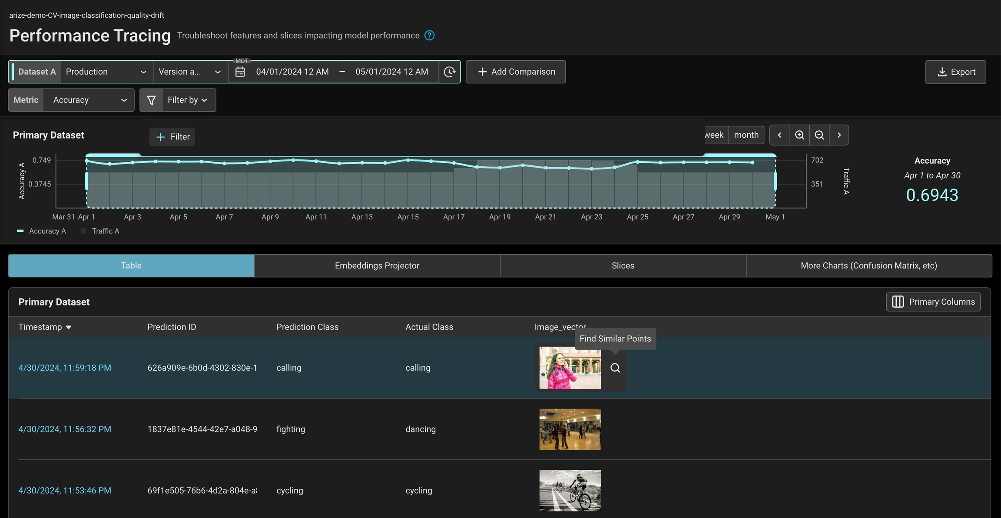Image resolution: width=1001 pixels, height=518 pixels.
Task: Click the Export button
Action: (x=955, y=72)
